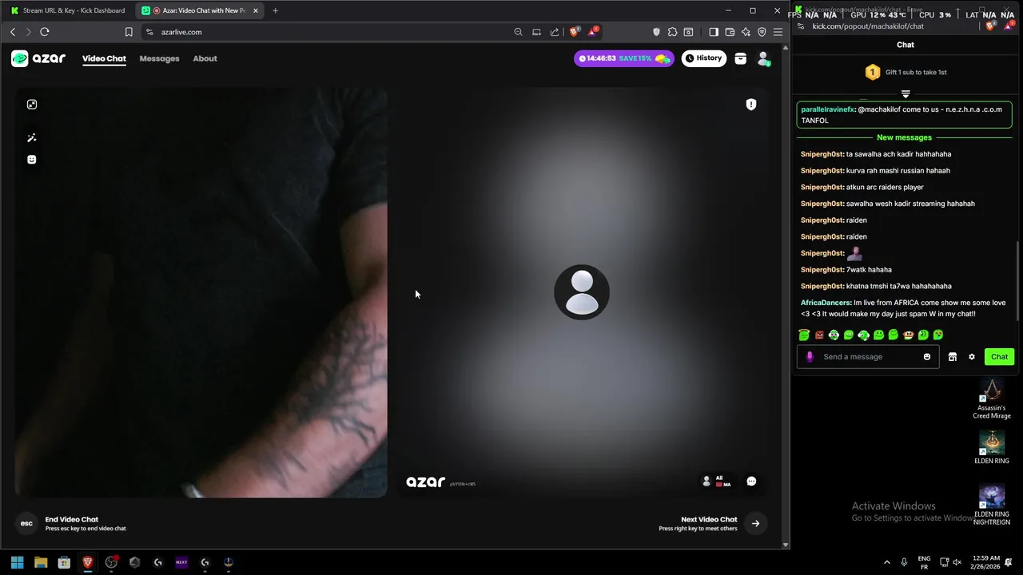Screen dimensions: 1023x575
Task: Open the browser hamburger menu
Action: tap(778, 32)
